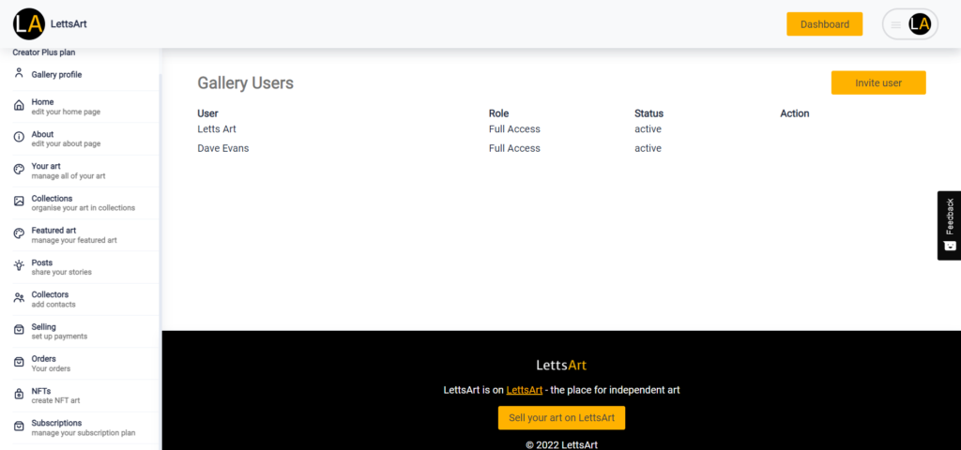Click the Letts Art user name

coord(217,129)
